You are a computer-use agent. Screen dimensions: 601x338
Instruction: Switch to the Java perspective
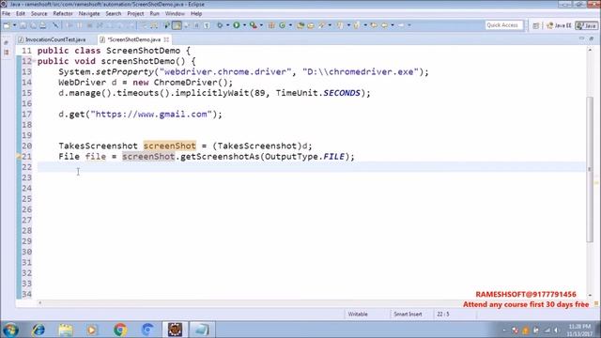[x=586, y=25]
